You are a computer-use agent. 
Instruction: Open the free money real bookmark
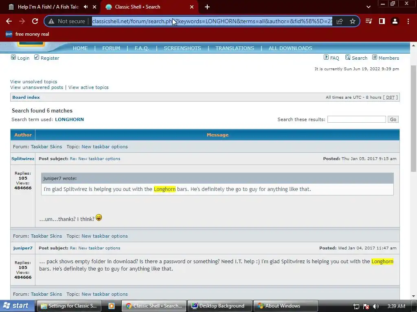point(27,34)
